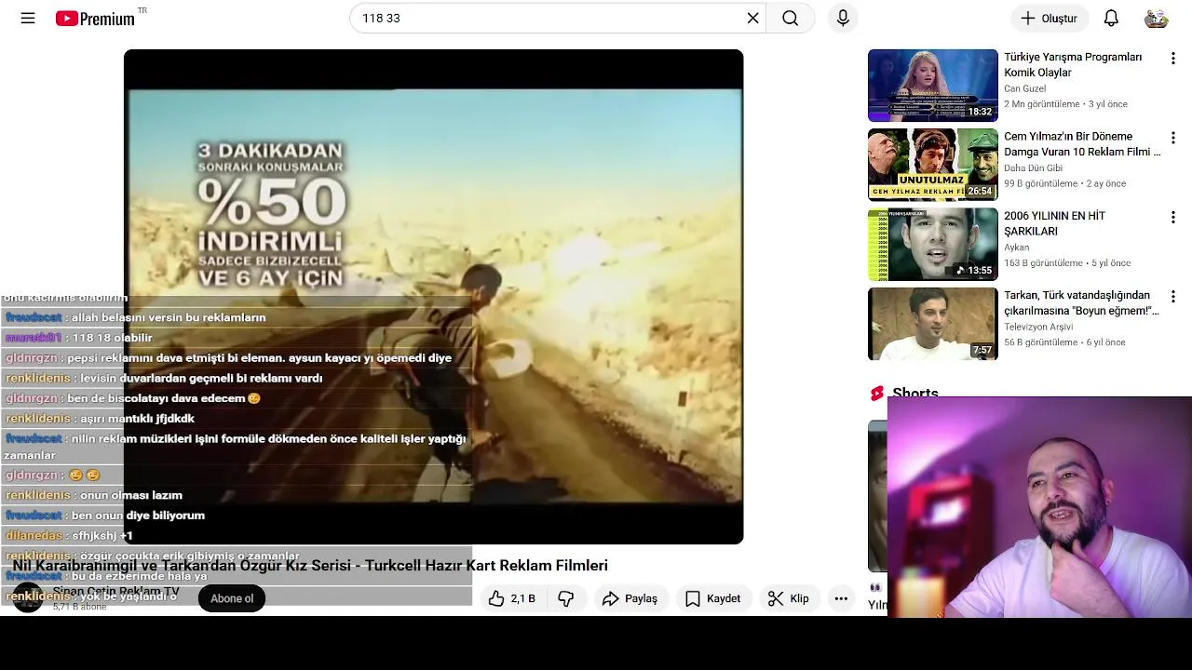
Task: Open options for Cem Yılmaz video
Action: 1172,138
